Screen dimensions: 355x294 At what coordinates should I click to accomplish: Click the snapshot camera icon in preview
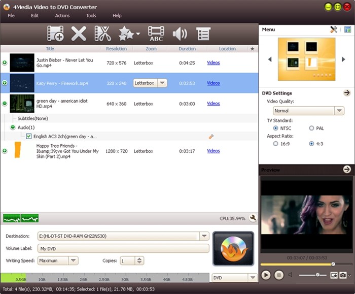[x=344, y=275]
